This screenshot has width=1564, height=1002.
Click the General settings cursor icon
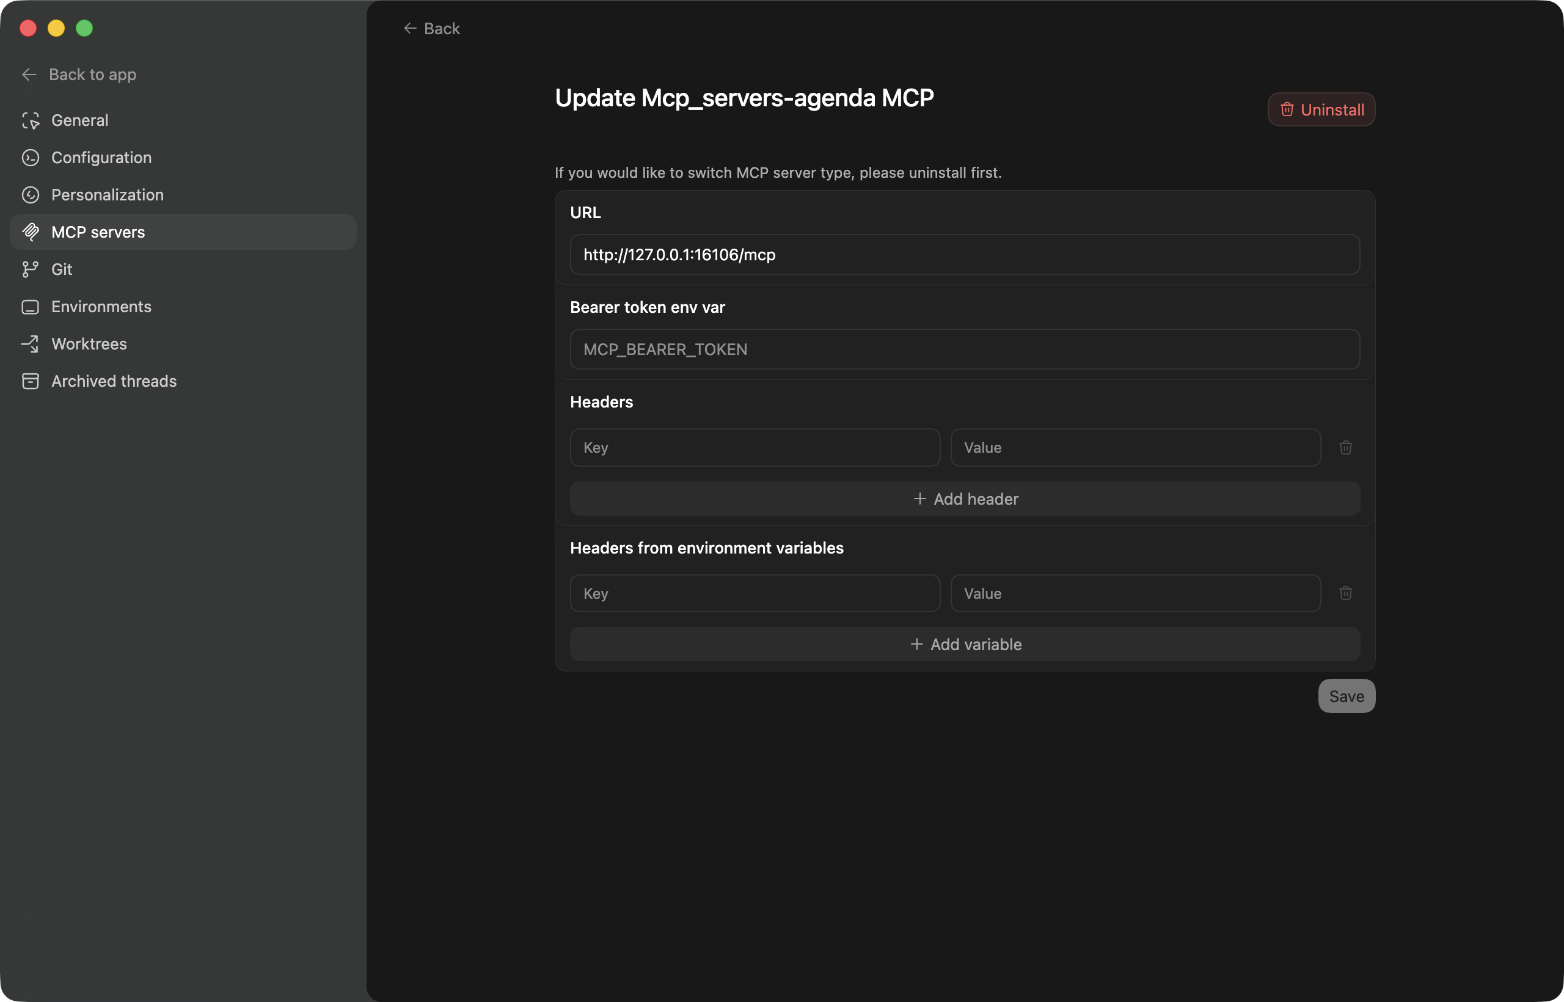coord(31,120)
